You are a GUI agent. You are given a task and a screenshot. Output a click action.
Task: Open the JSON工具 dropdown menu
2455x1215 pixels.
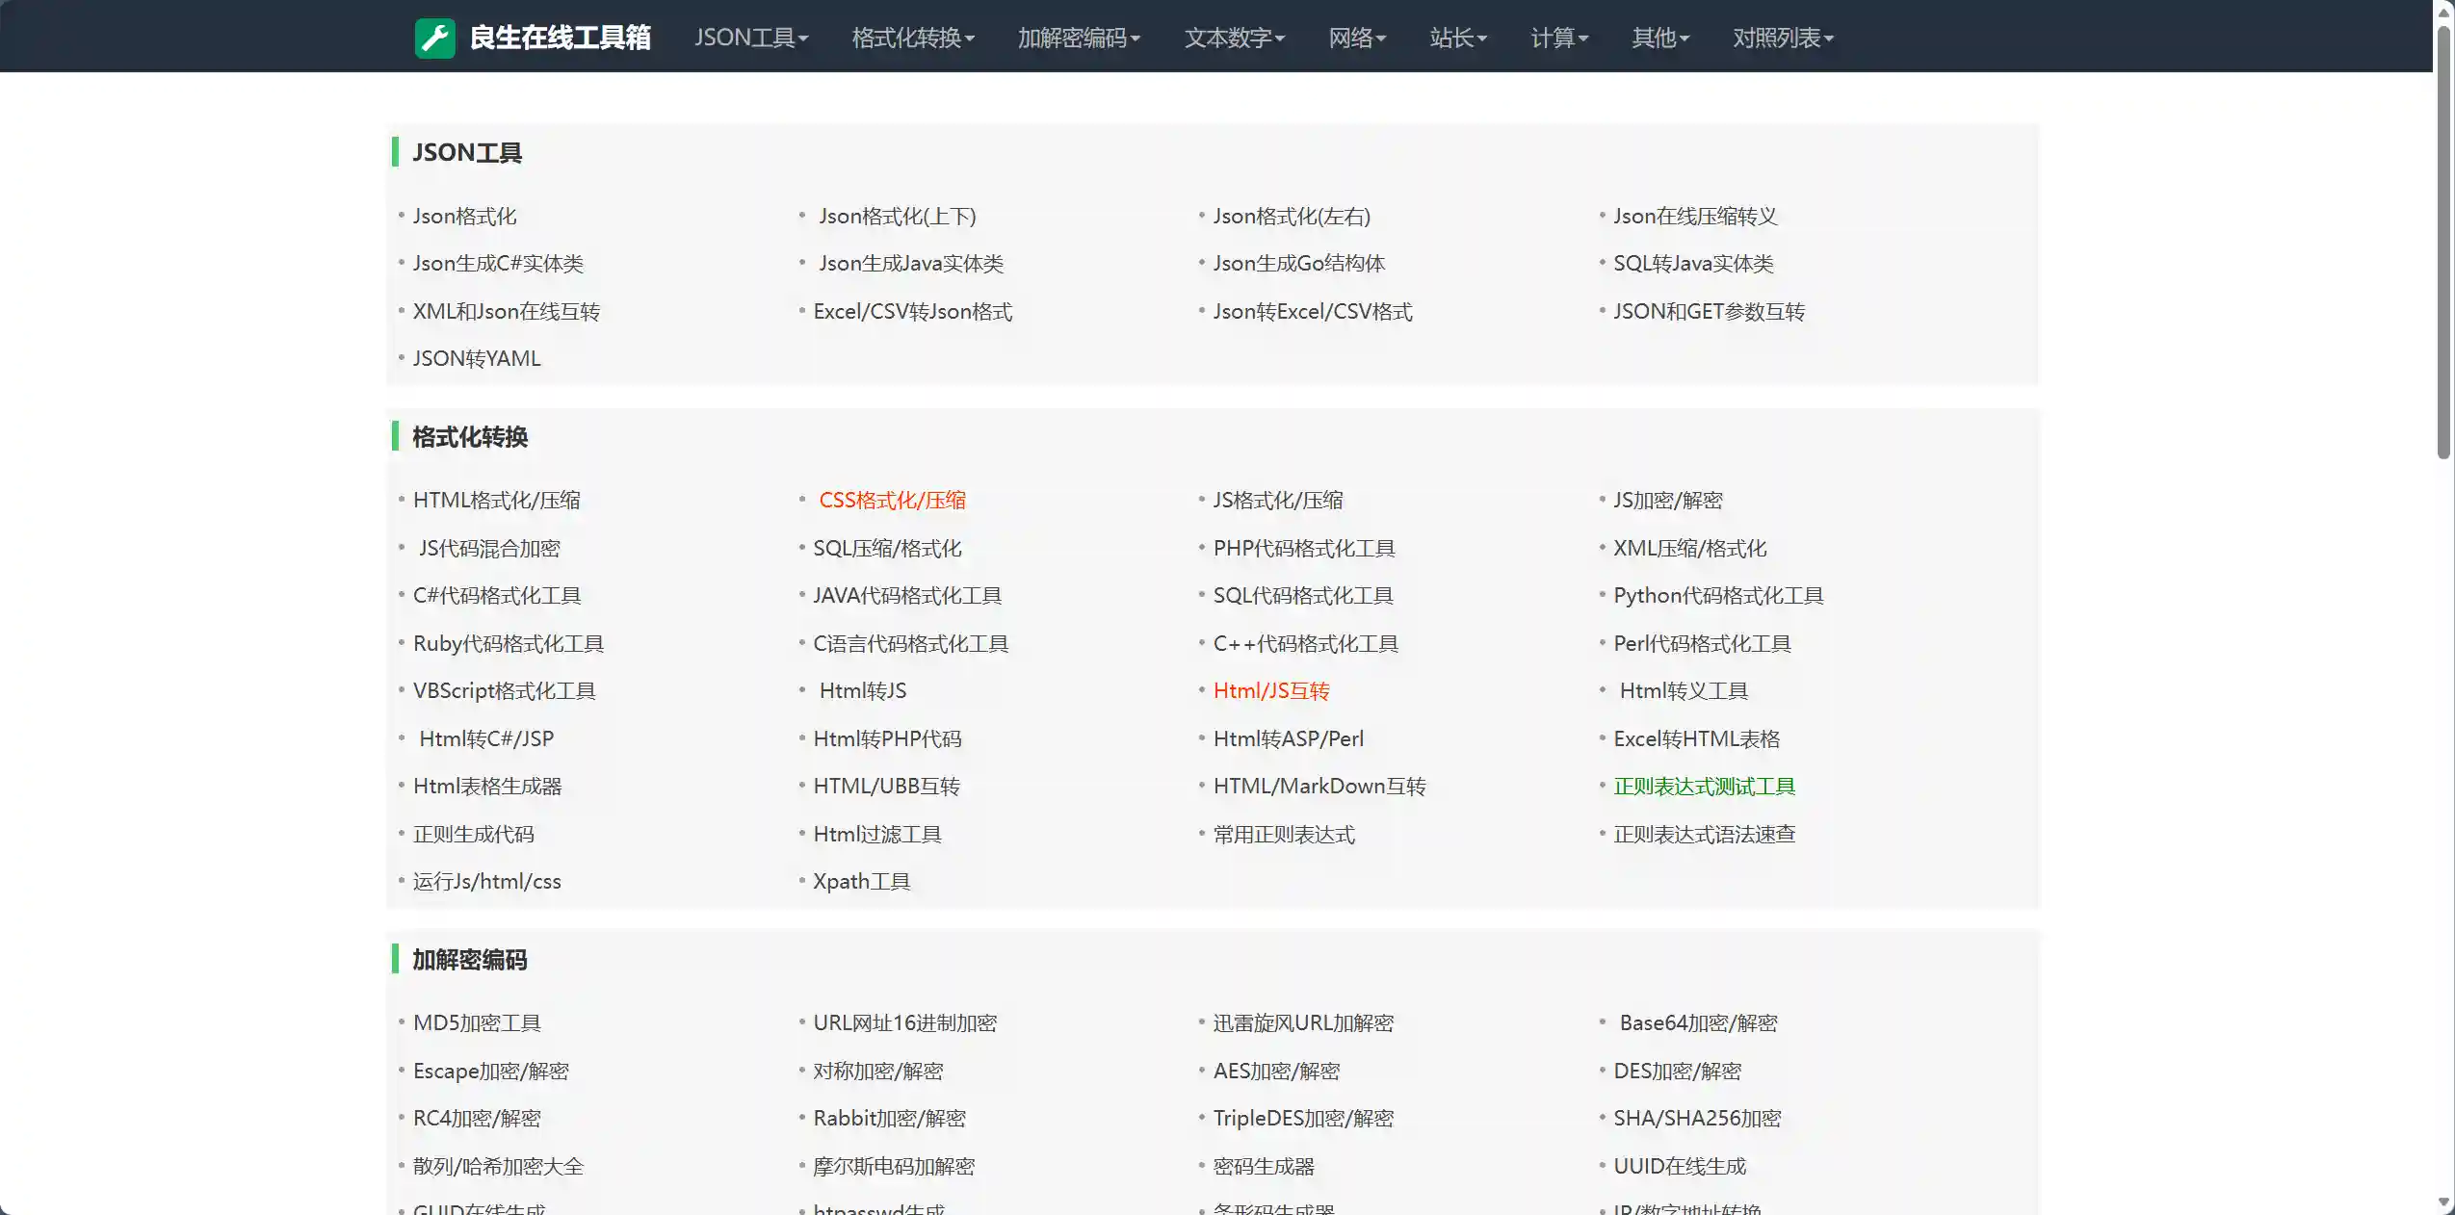click(750, 38)
